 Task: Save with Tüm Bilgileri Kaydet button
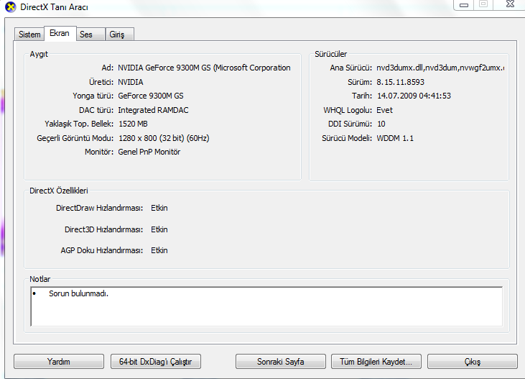(x=376, y=362)
